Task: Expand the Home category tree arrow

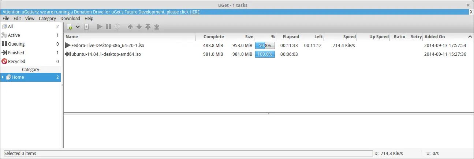Action: pos(3,77)
